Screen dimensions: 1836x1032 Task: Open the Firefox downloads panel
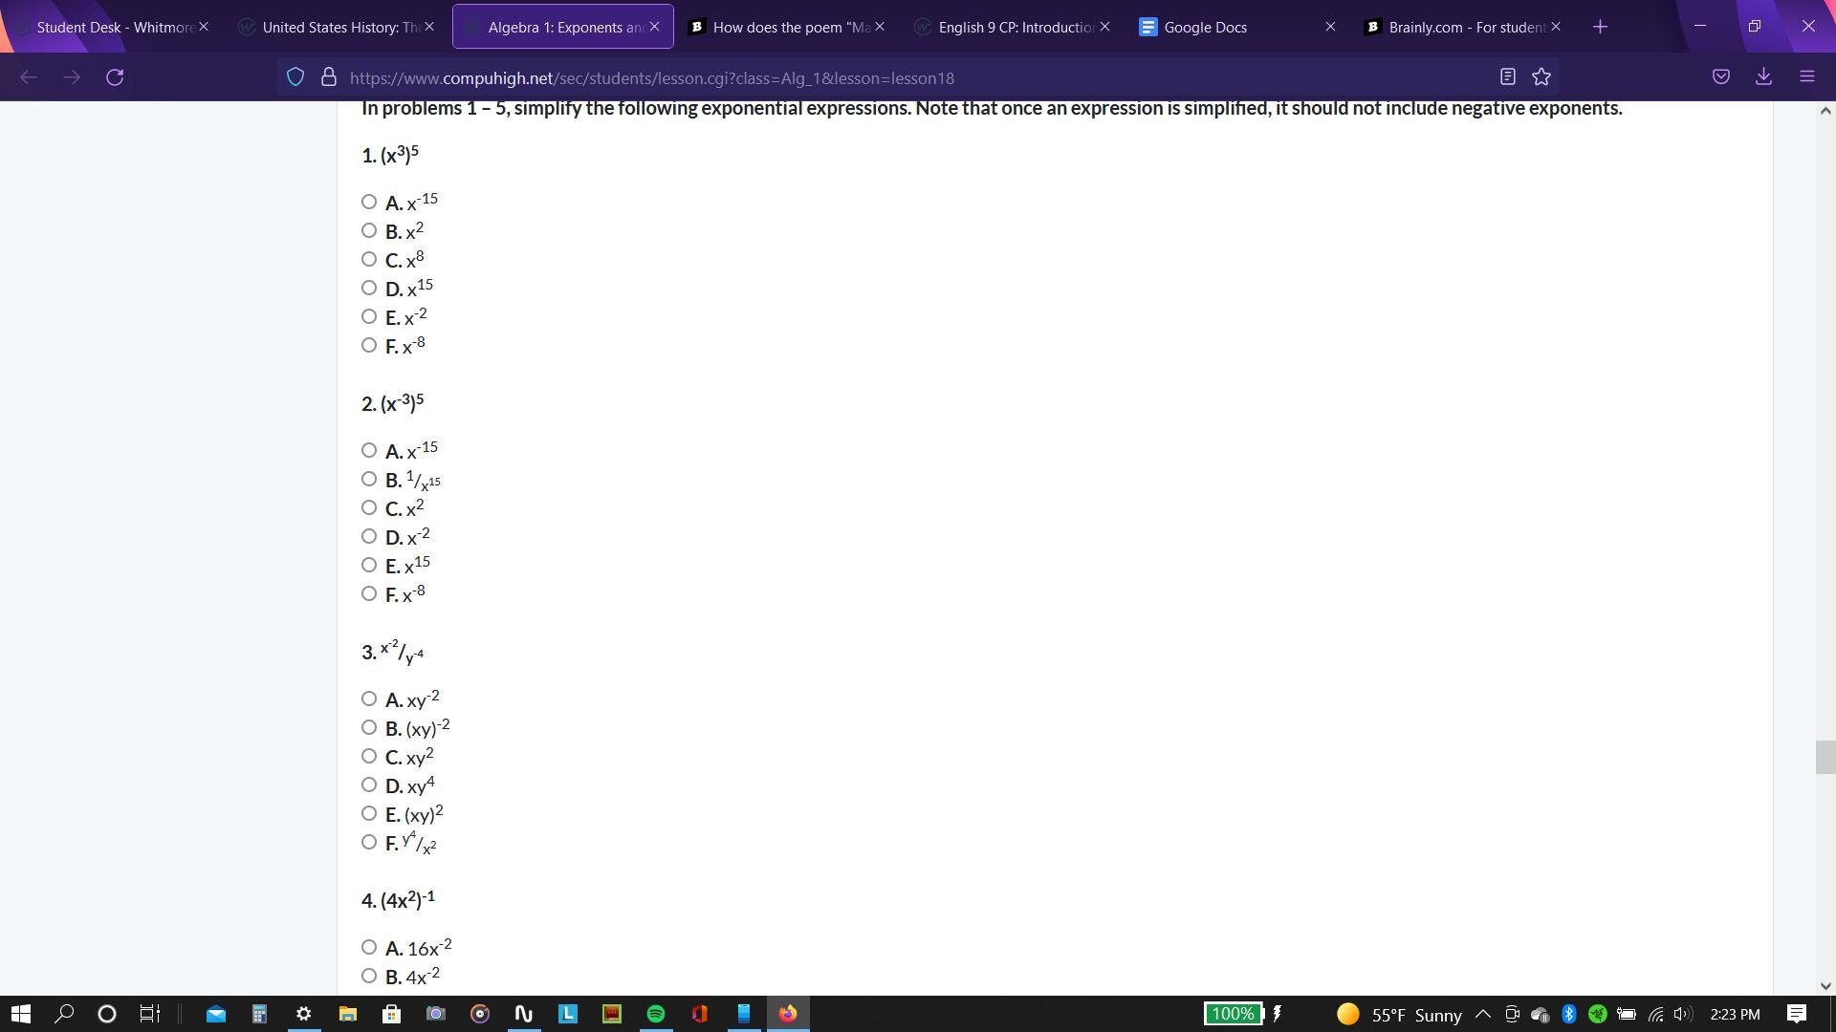pos(1763,77)
